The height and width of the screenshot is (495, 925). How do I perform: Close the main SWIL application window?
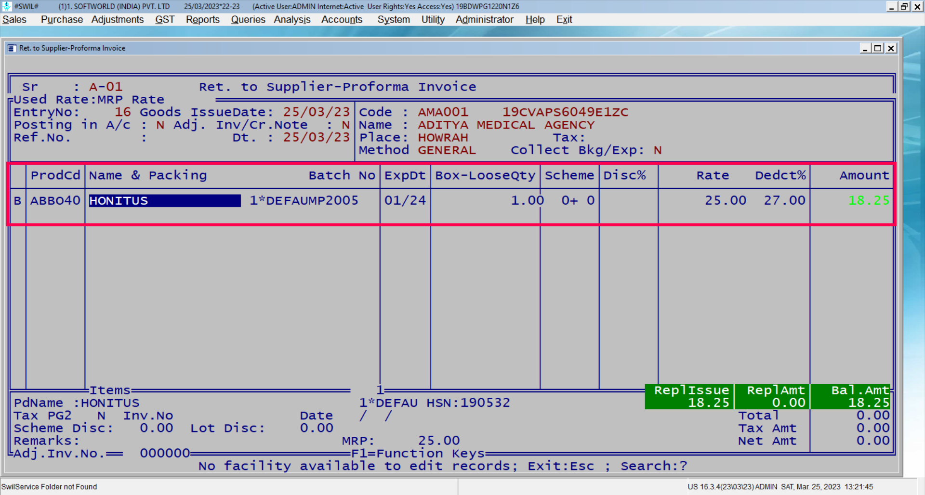917,6
